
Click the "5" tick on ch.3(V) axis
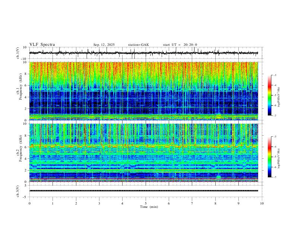click(26, 186)
